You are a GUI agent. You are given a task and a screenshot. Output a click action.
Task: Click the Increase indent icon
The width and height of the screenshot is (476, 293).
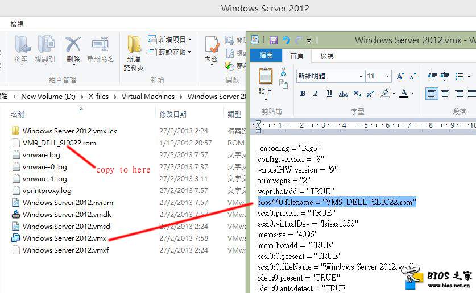pos(445,76)
